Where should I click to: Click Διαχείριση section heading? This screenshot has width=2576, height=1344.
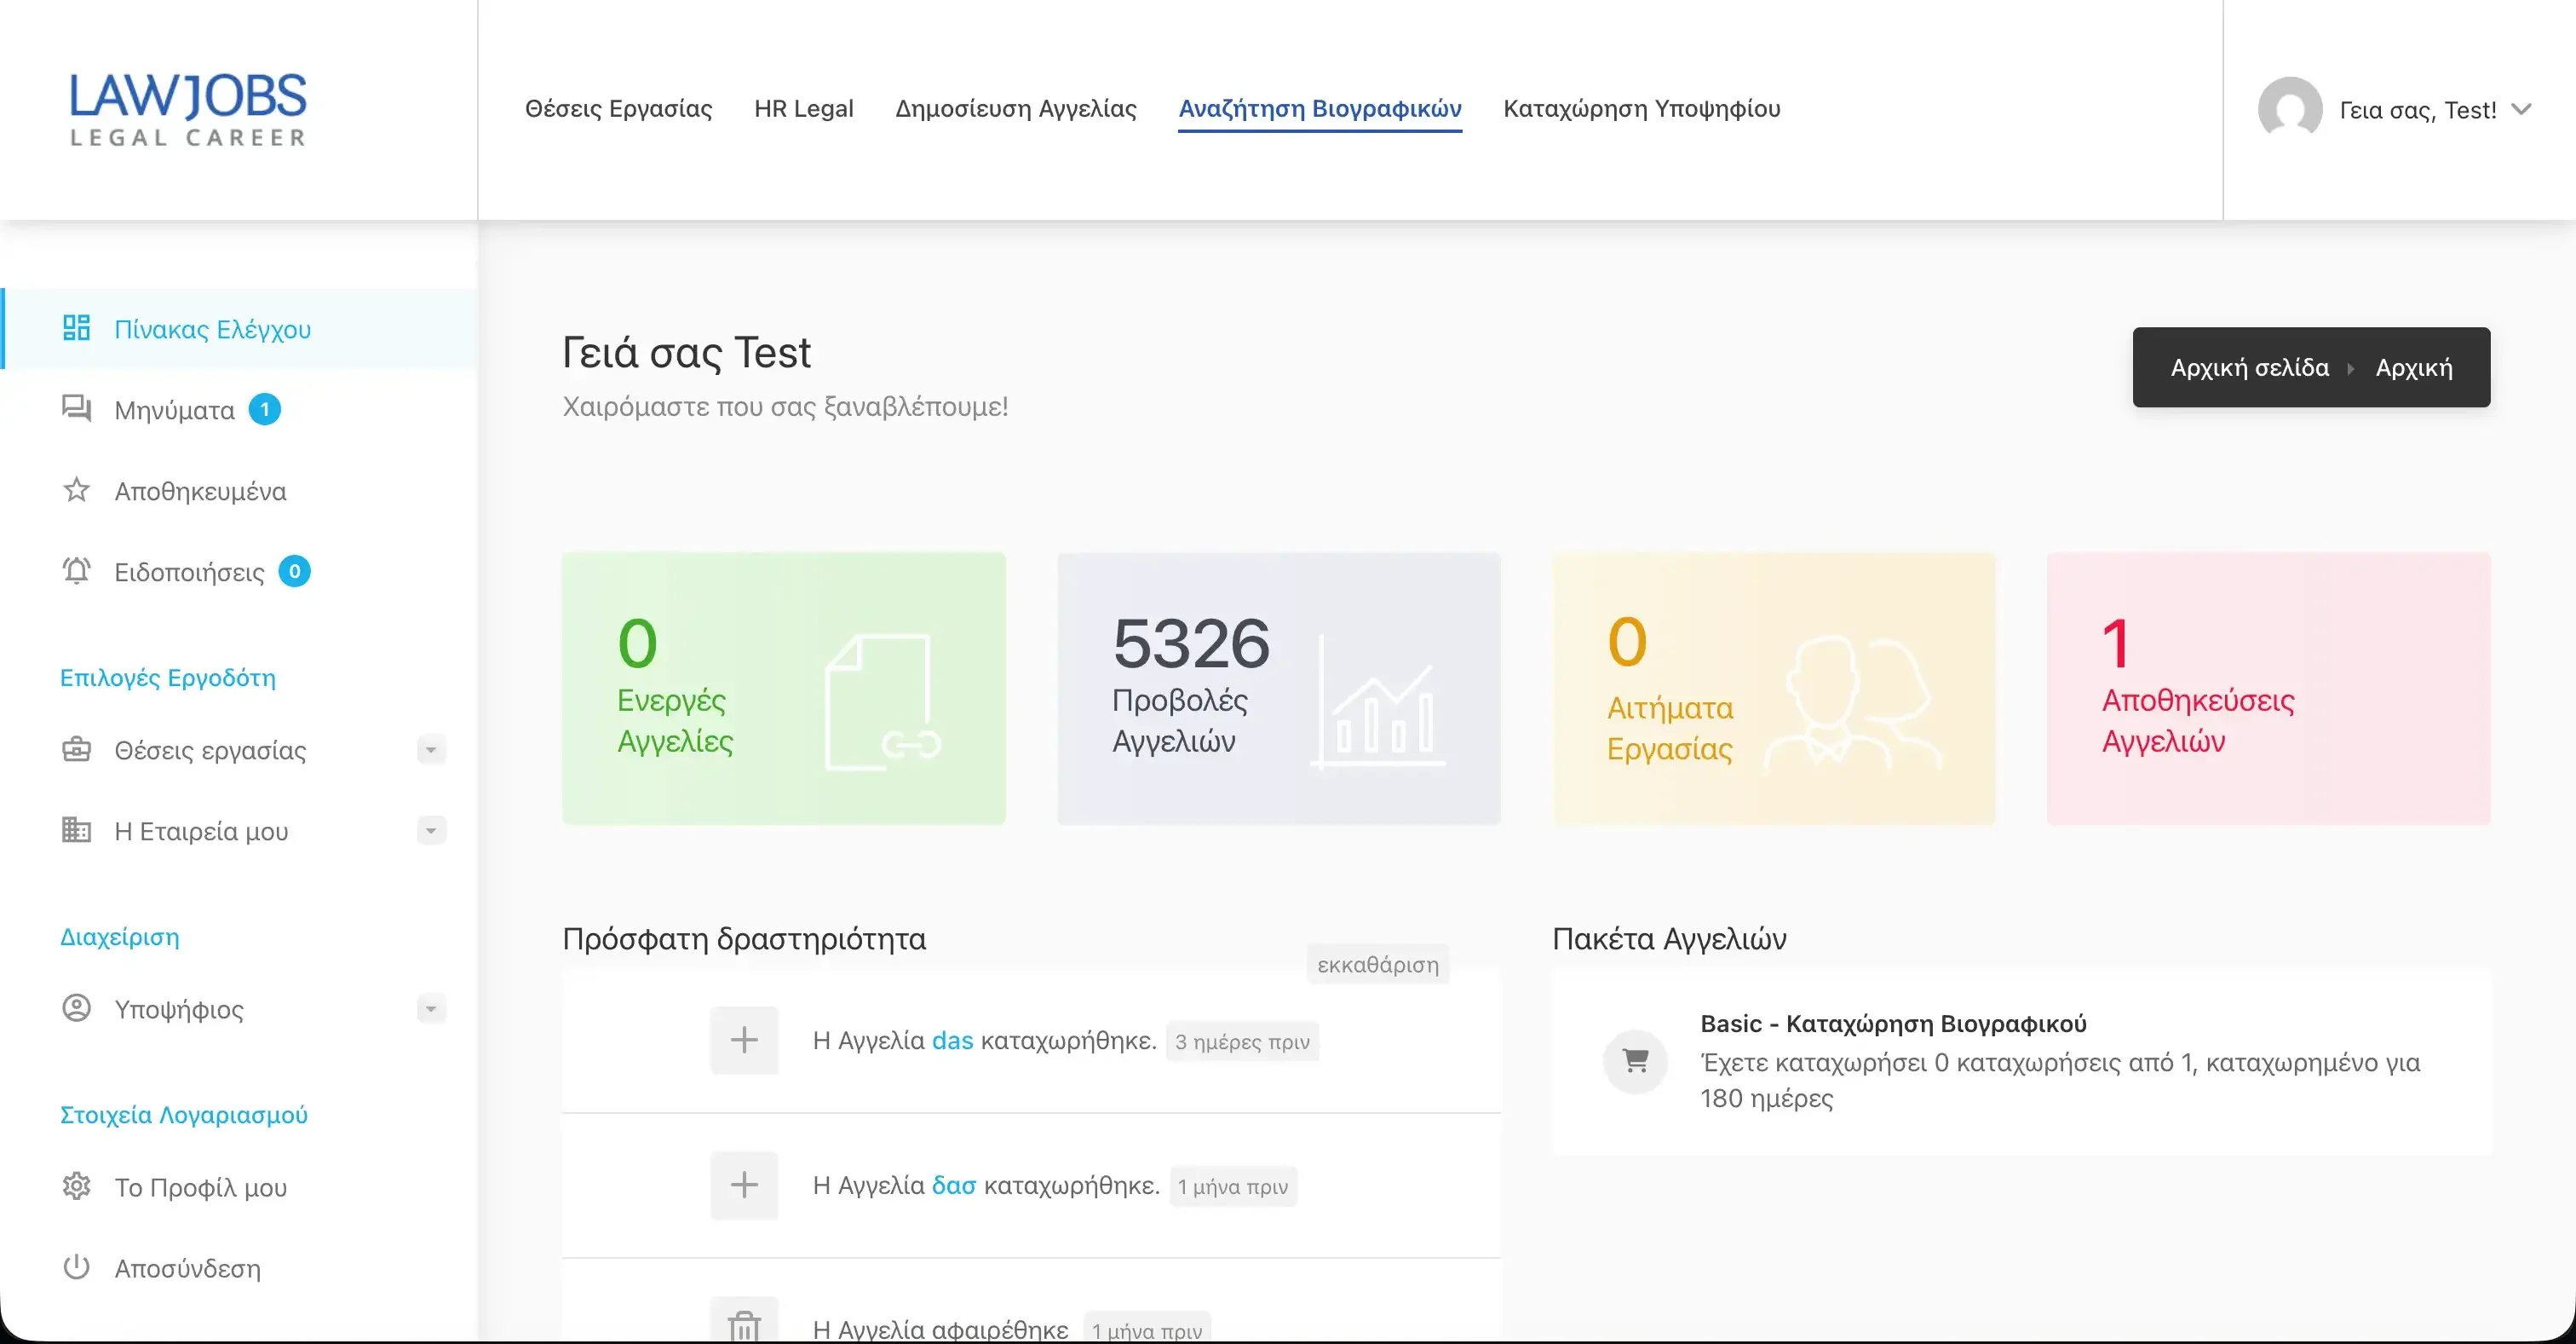click(120, 937)
